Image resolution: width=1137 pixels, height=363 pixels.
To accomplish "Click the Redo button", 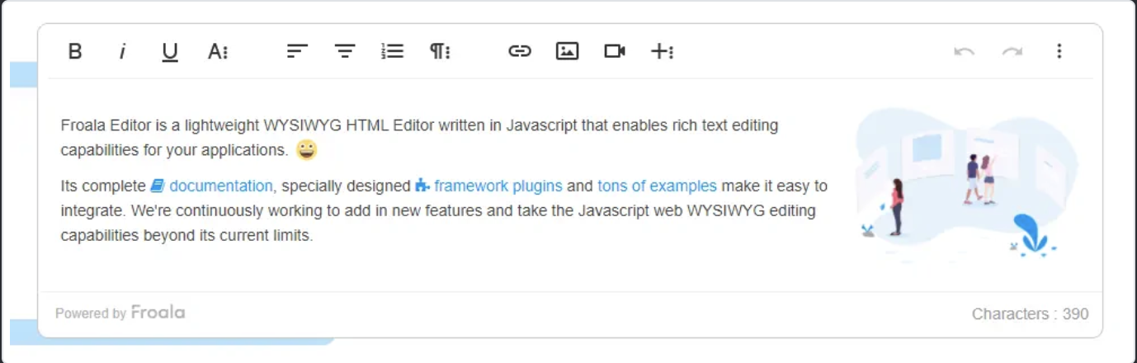I will 1012,51.
